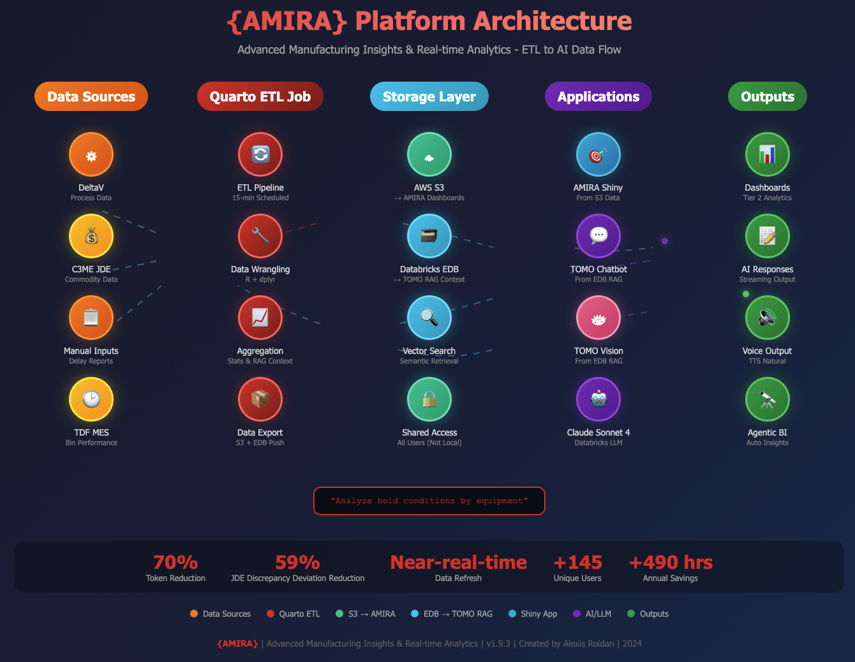This screenshot has width=855, height=662.
Task: Select the TOMO Chatbot icon
Action: coord(598,236)
